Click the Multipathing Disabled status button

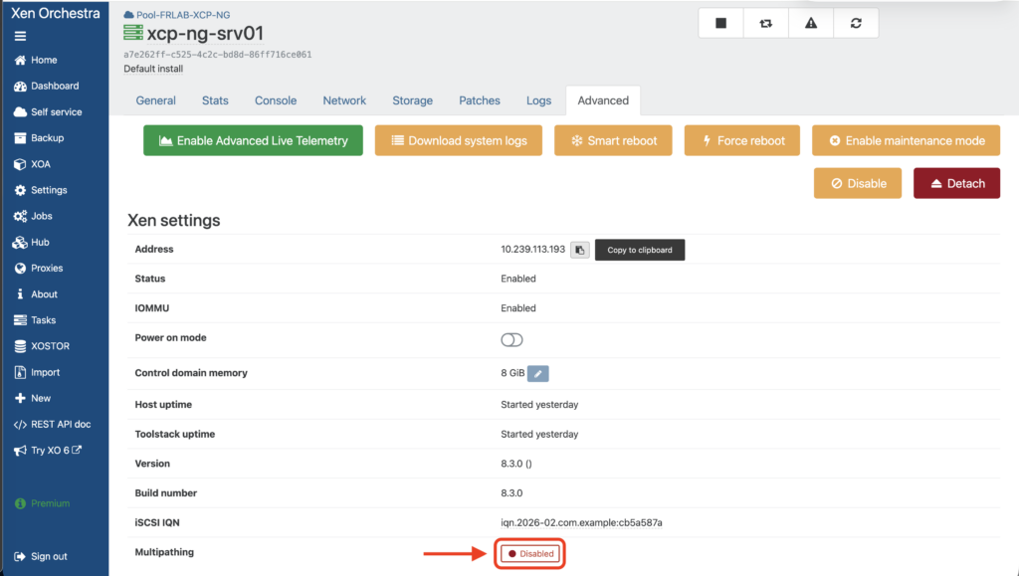tap(529, 553)
